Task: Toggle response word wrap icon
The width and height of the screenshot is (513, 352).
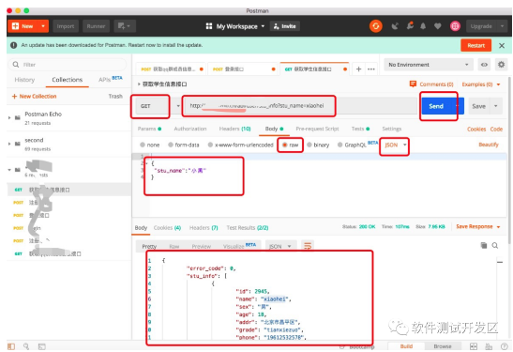Action: pos(308,246)
